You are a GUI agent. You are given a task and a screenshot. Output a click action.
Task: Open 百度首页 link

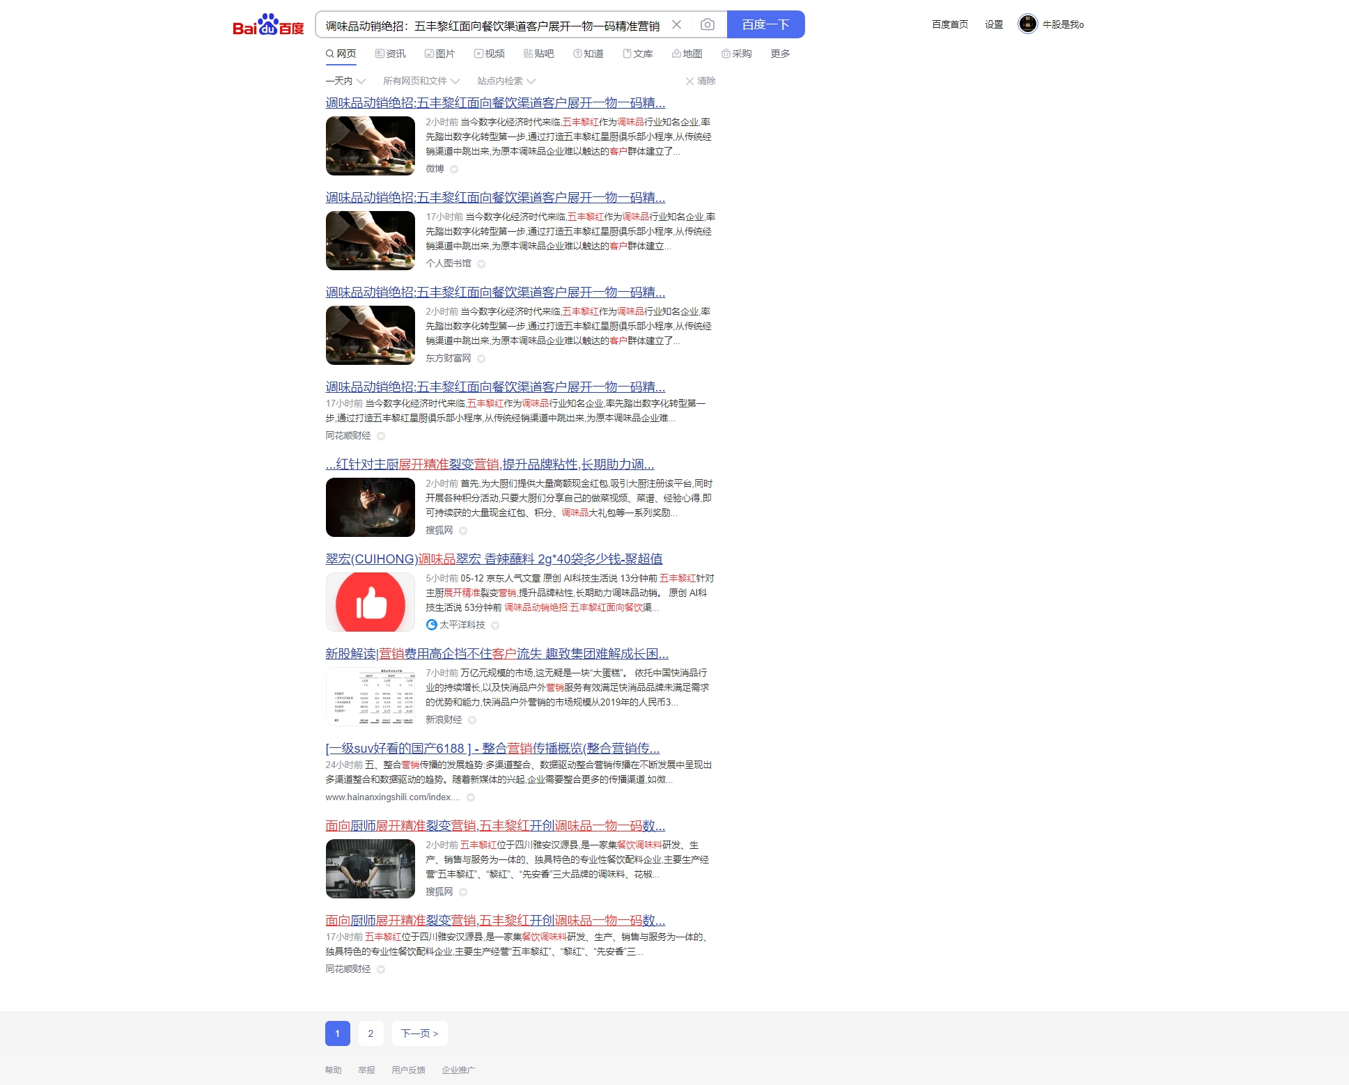point(950,24)
